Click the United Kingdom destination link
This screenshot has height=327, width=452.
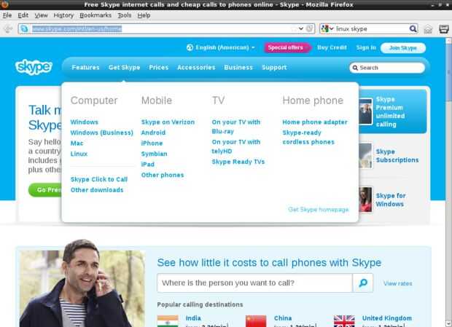(387, 318)
